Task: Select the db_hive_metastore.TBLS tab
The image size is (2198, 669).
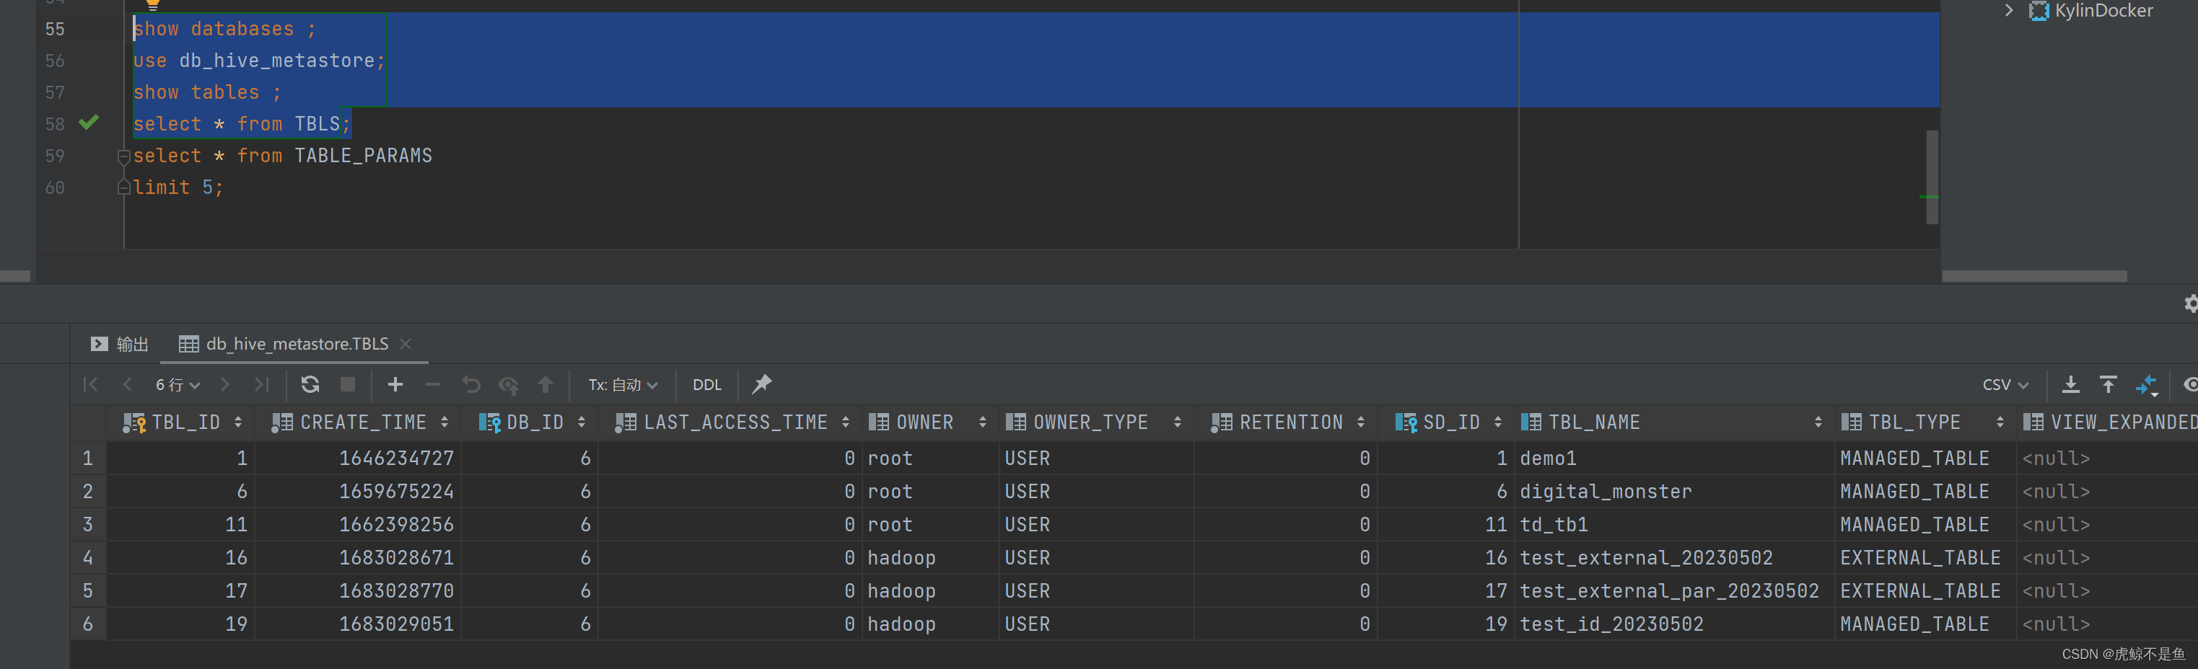Action: pos(294,343)
